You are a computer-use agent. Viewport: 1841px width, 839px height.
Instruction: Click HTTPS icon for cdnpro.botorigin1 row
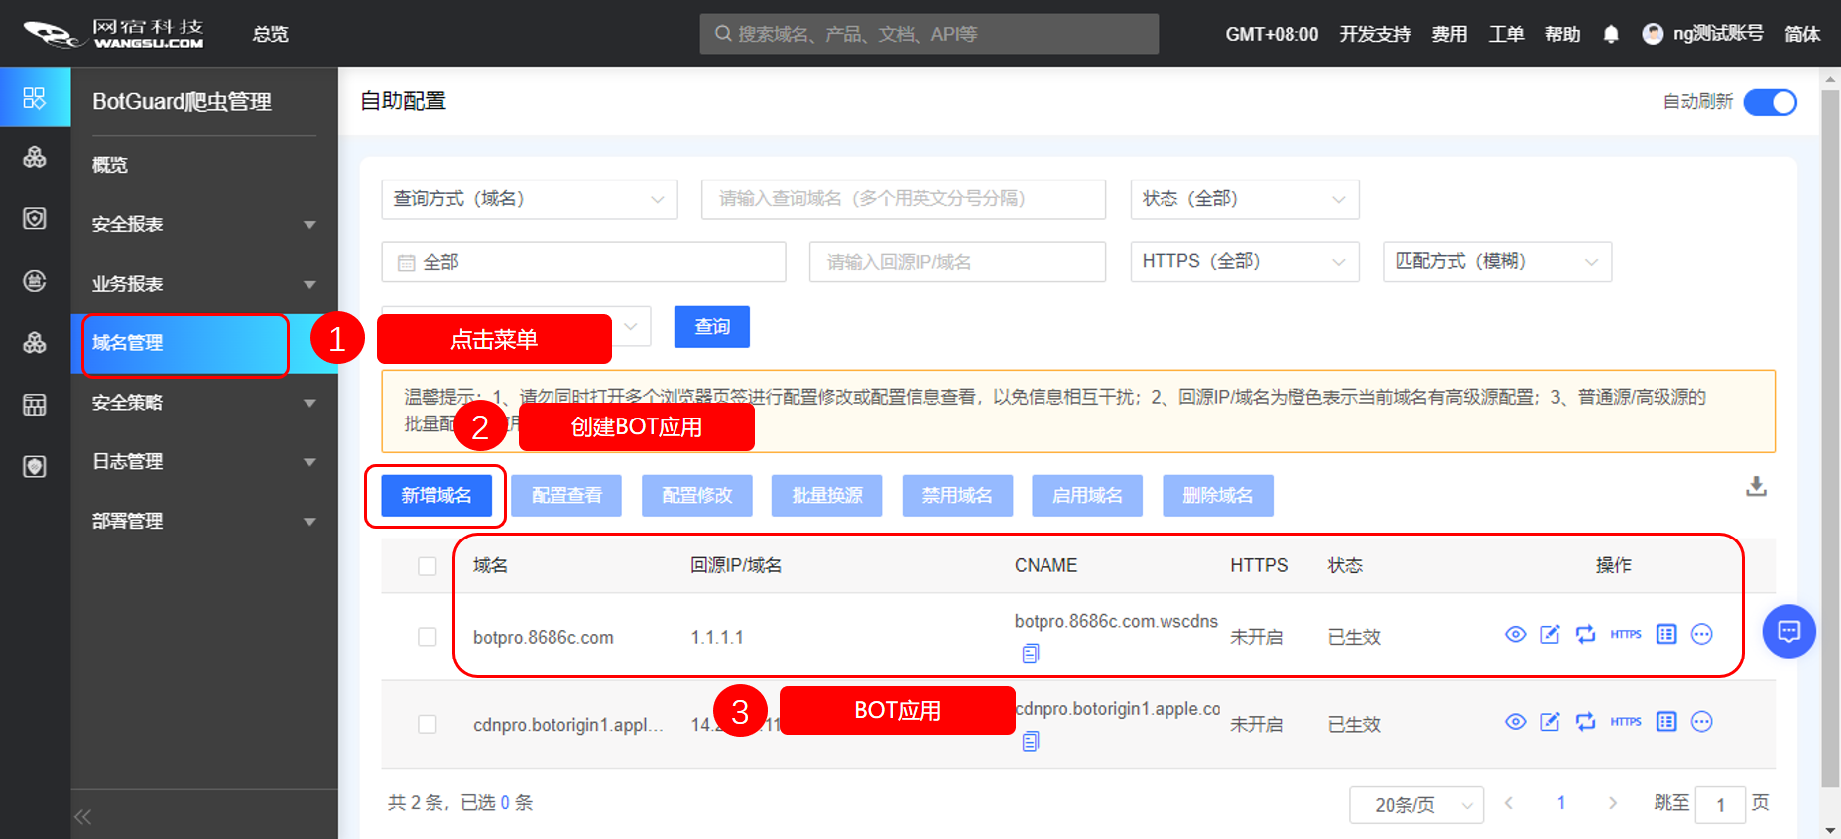[1625, 721]
